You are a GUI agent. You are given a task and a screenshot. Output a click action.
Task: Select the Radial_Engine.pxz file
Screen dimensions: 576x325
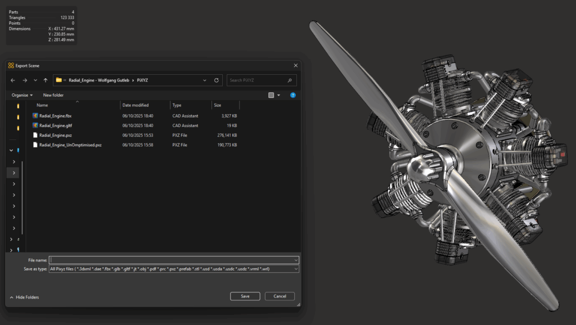point(56,135)
